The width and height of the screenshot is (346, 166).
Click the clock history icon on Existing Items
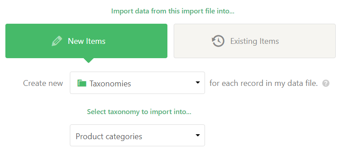tap(218, 41)
